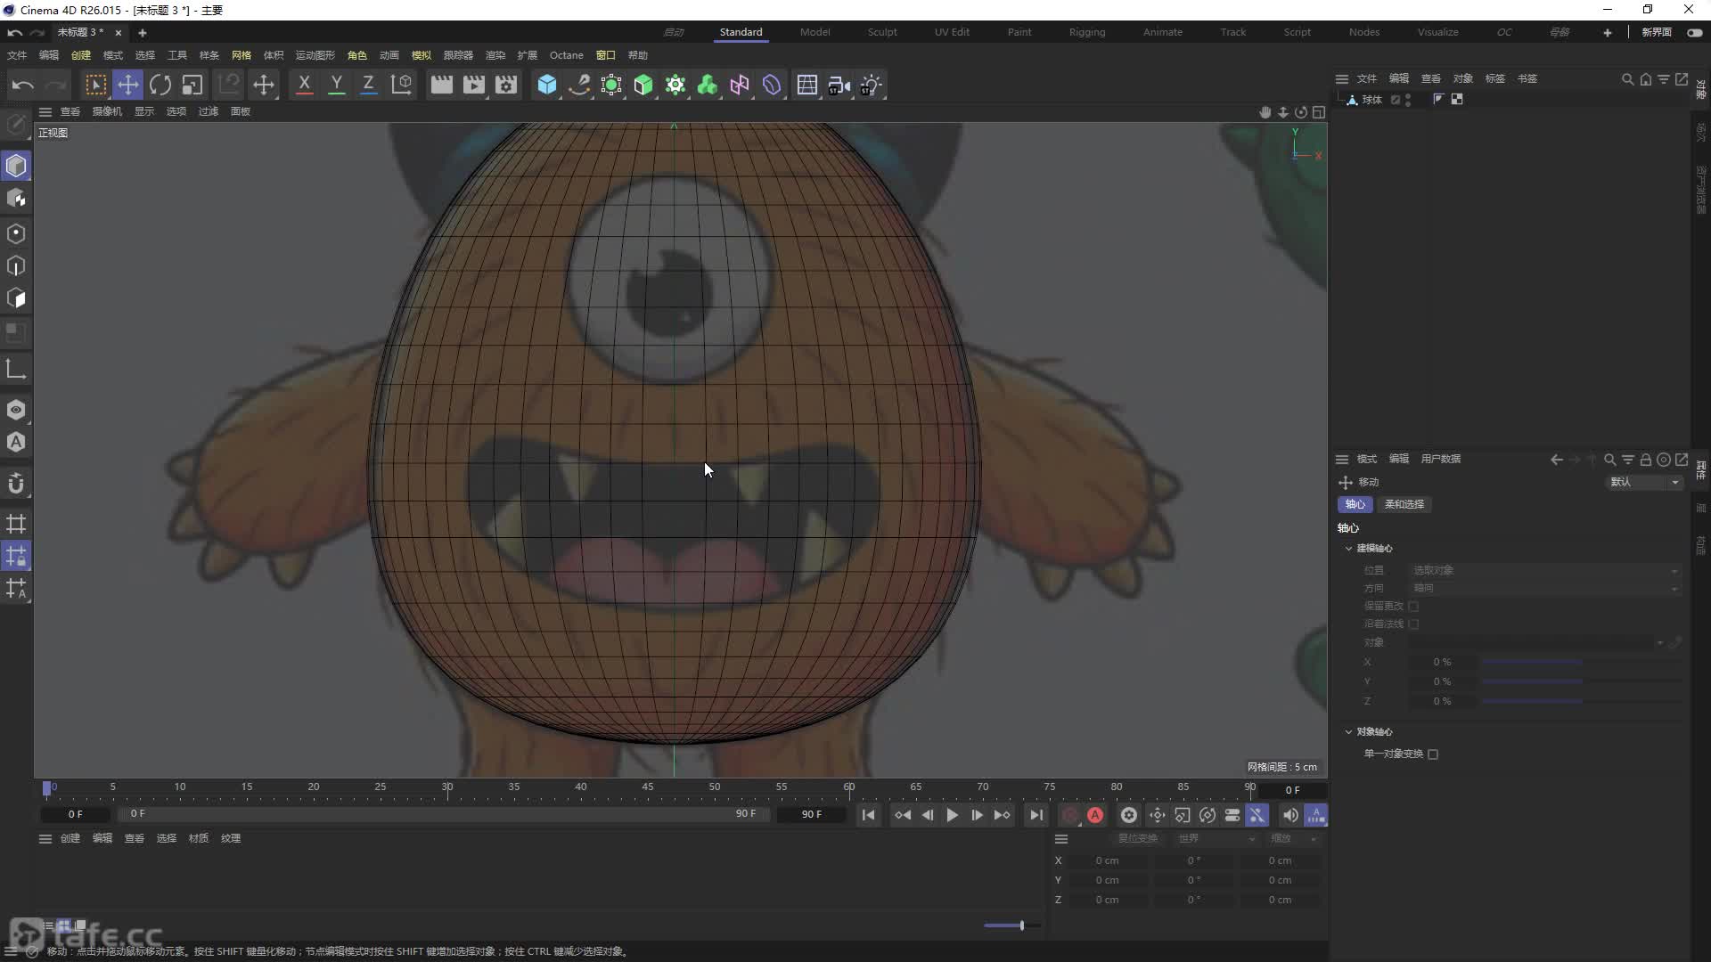The width and height of the screenshot is (1711, 962).
Task: Add a camera object
Action: tap(839, 85)
